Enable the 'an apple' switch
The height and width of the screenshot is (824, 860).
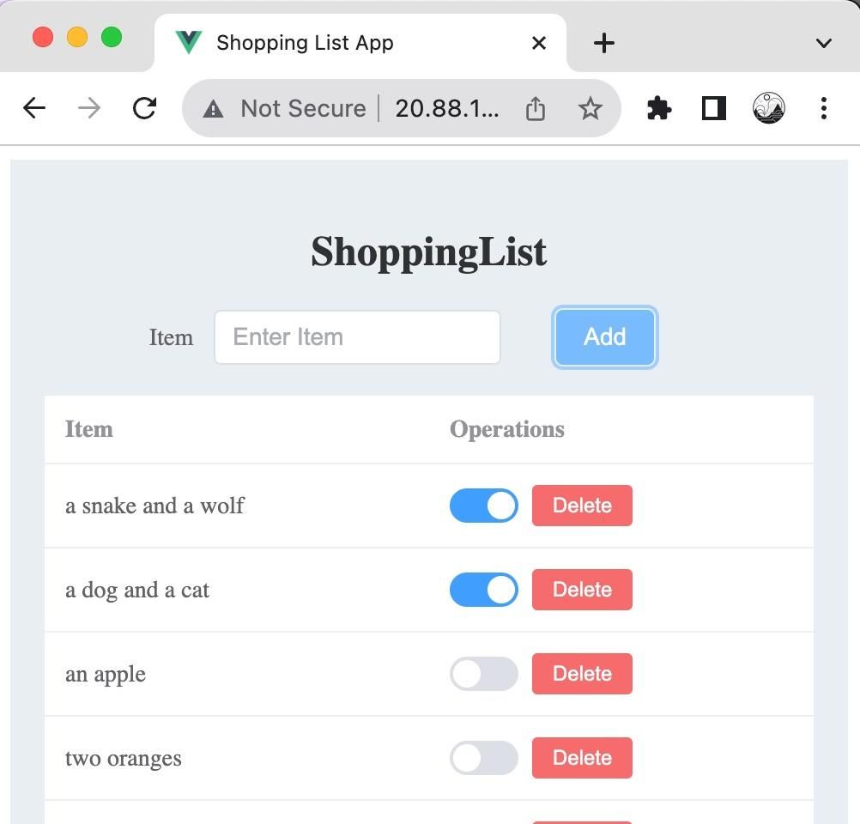click(484, 674)
